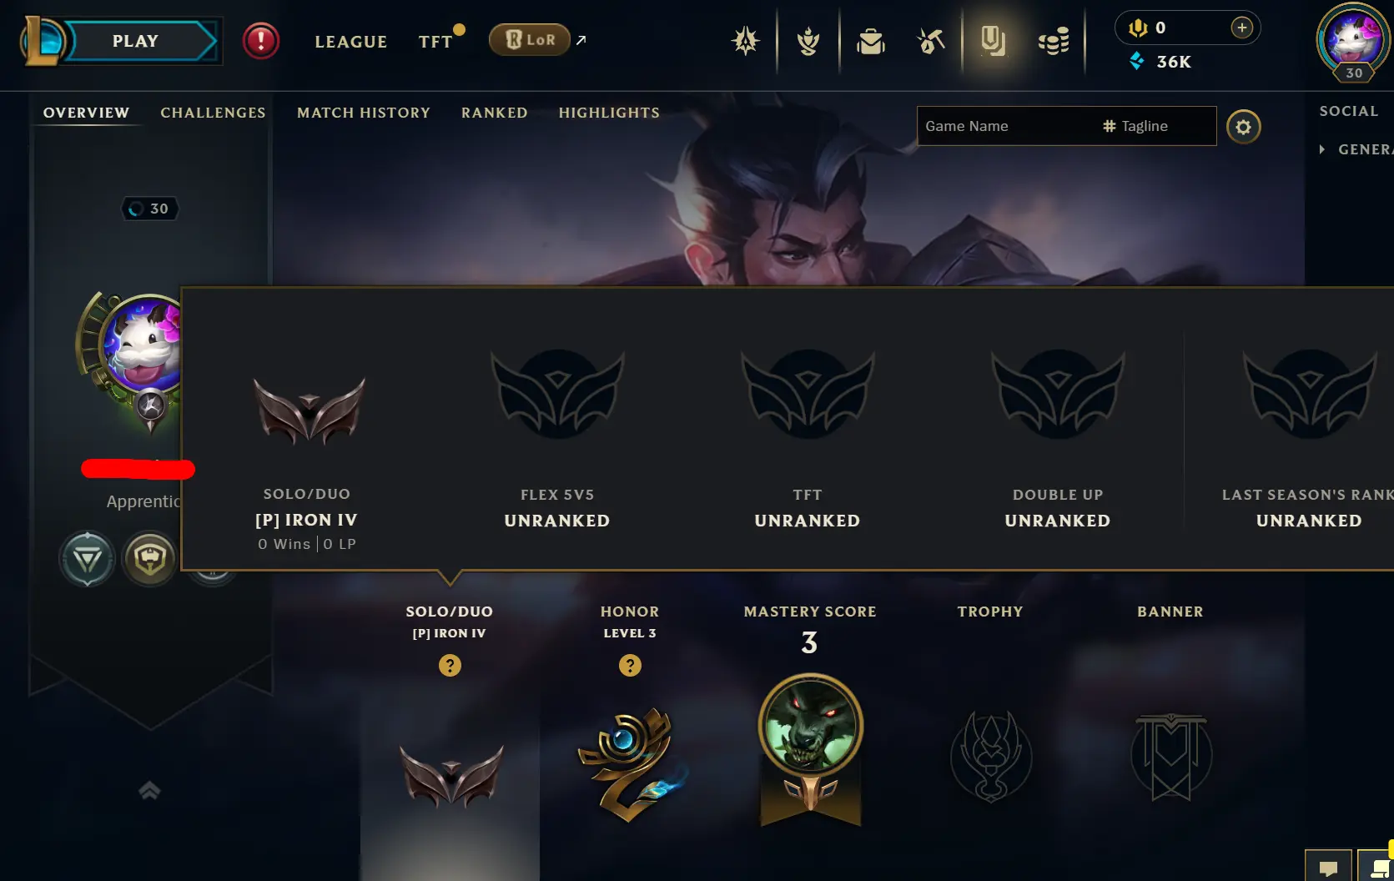Open the LoR external launcher link

[x=537, y=39]
